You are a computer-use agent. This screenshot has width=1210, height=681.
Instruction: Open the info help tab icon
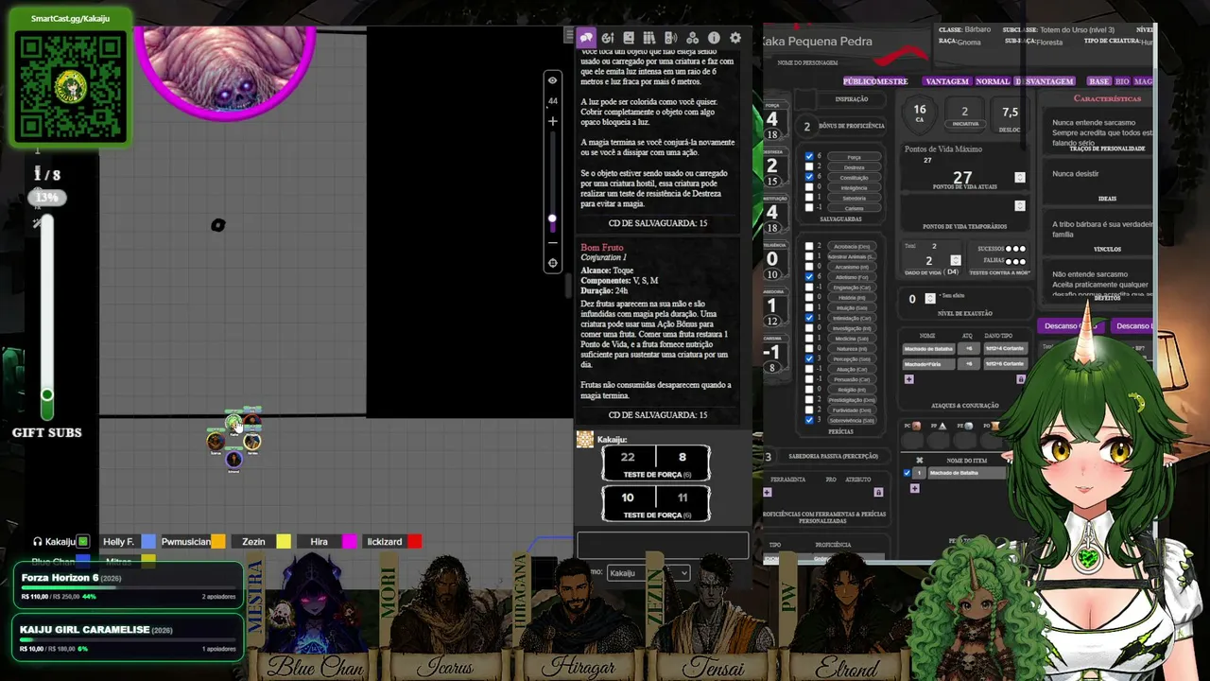click(714, 38)
